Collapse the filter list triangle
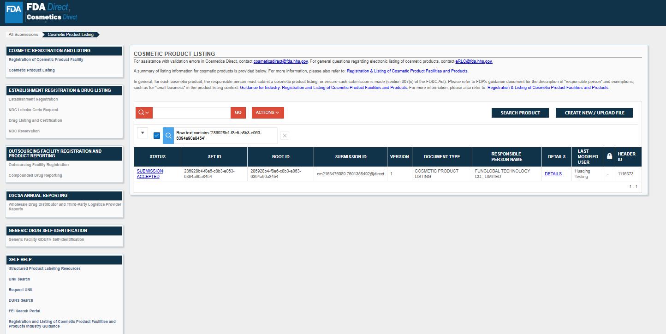The height and width of the screenshot is (334, 666). [x=143, y=133]
